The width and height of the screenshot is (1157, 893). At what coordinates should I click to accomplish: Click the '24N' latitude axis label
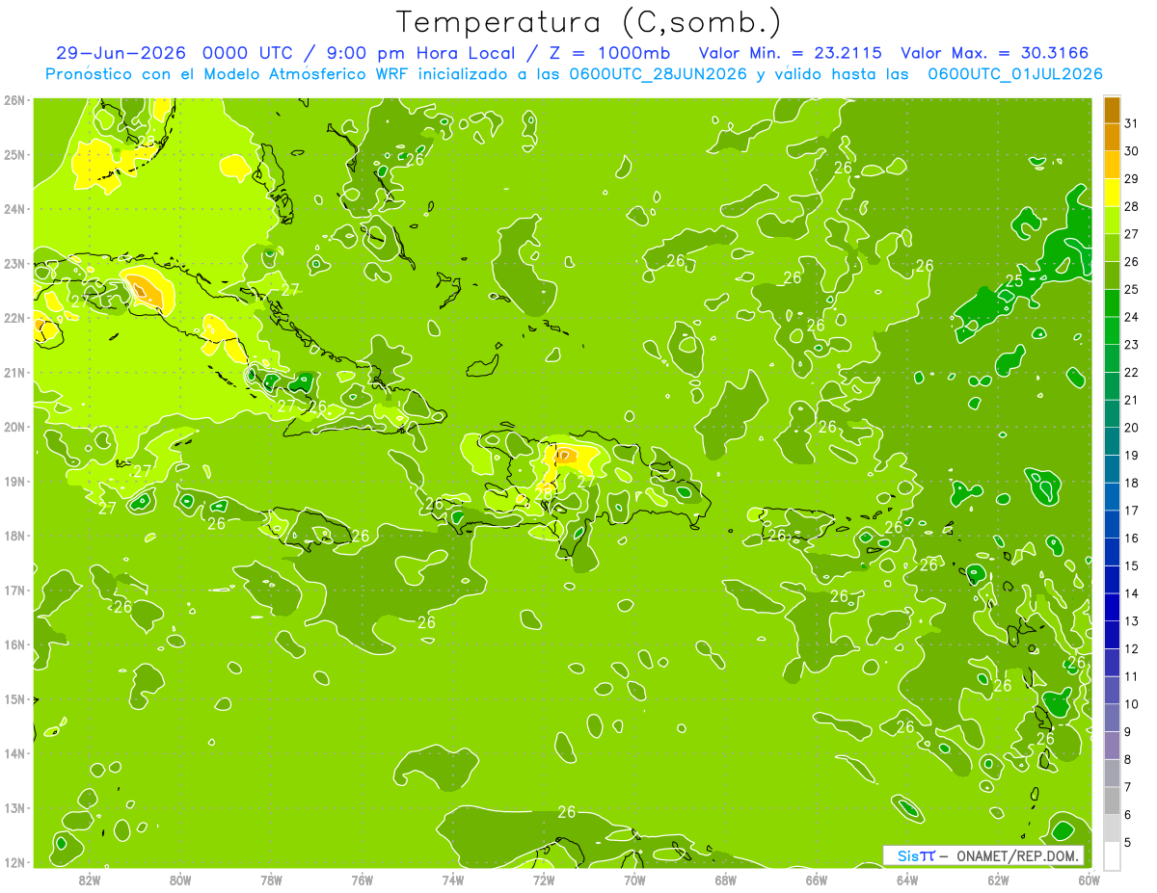pos(14,209)
